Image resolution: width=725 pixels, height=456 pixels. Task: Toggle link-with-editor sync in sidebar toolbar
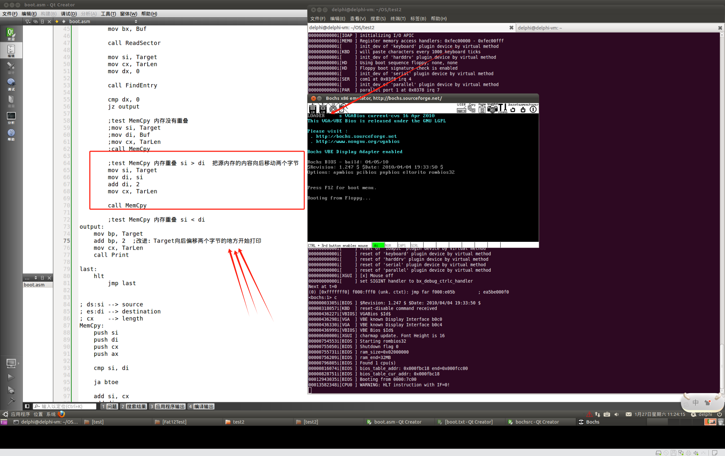[35, 22]
